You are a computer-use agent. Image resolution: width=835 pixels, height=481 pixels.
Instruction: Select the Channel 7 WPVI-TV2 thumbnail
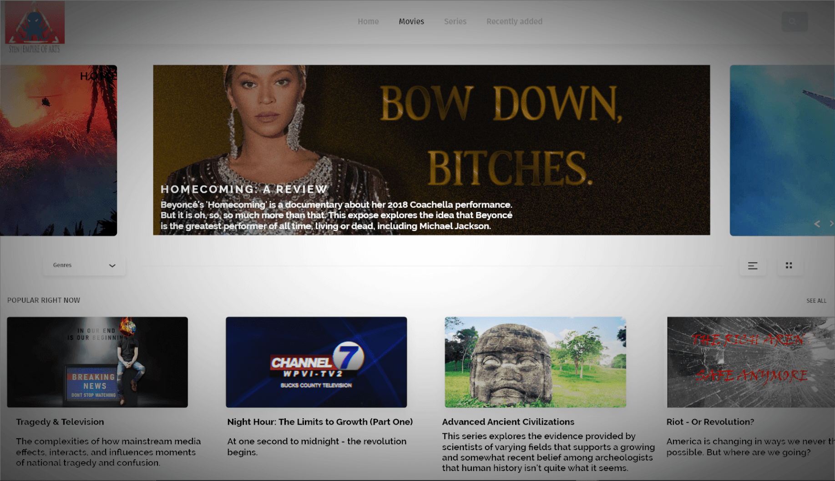click(x=316, y=362)
